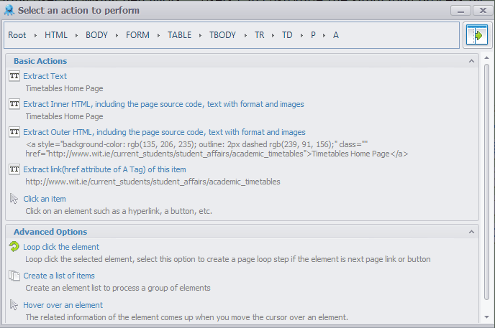This screenshot has height=328, width=495.
Task: Click the TT icon beside Extract Outer HTML
Action: click(x=14, y=132)
